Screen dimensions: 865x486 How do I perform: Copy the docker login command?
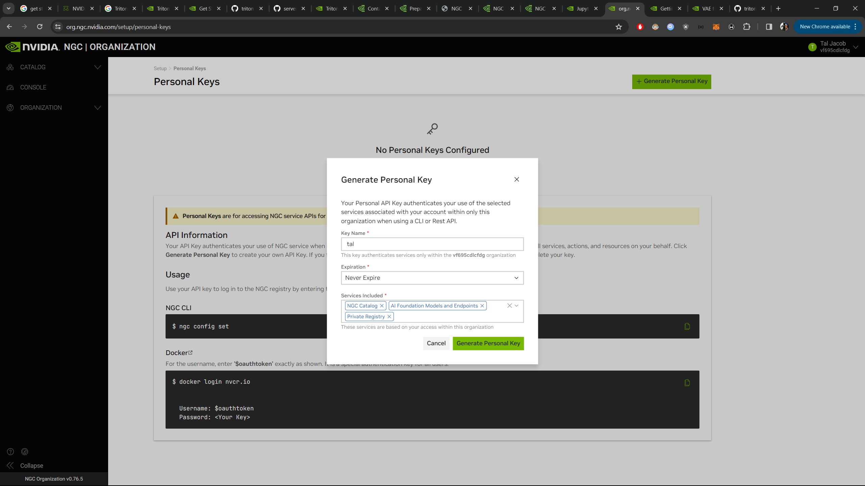point(687,383)
